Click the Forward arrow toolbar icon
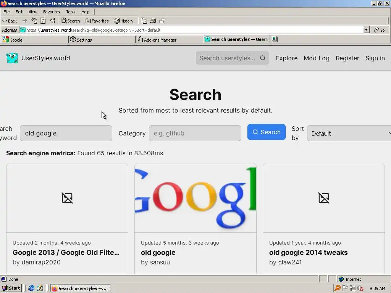The width and height of the screenshot is (391, 293). [x=24, y=21]
